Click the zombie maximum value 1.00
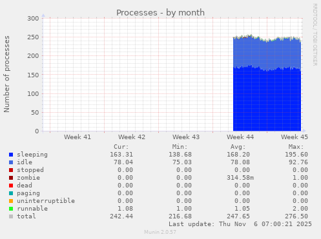Viewport: 321px width, 239px height. pos(300,178)
